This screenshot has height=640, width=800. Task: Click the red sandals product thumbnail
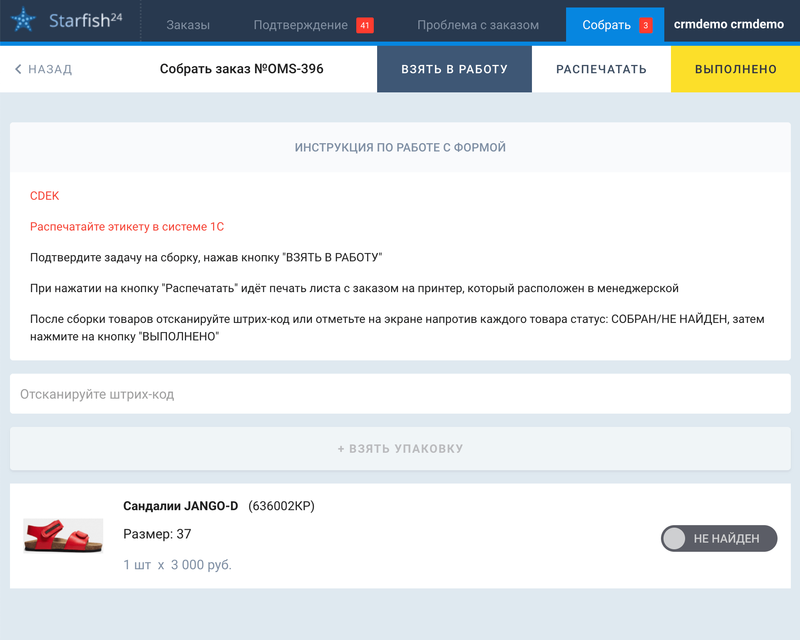(x=63, y=536)
